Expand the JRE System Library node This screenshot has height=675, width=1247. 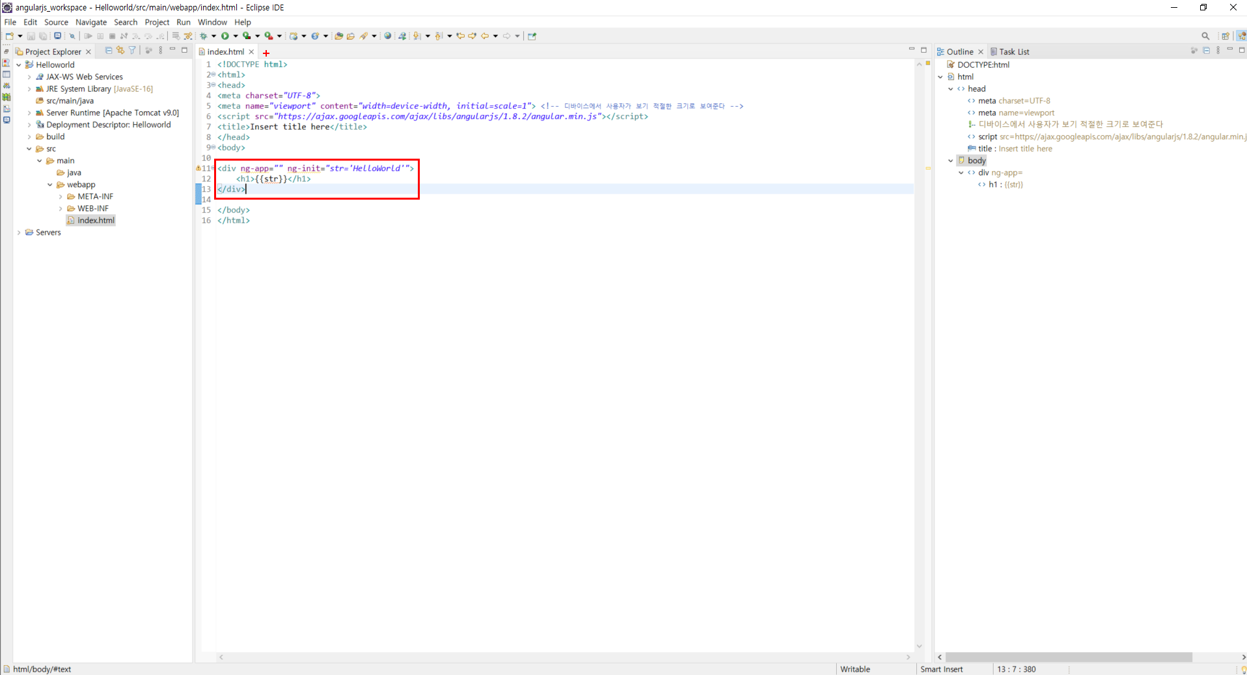coord(29,89)
